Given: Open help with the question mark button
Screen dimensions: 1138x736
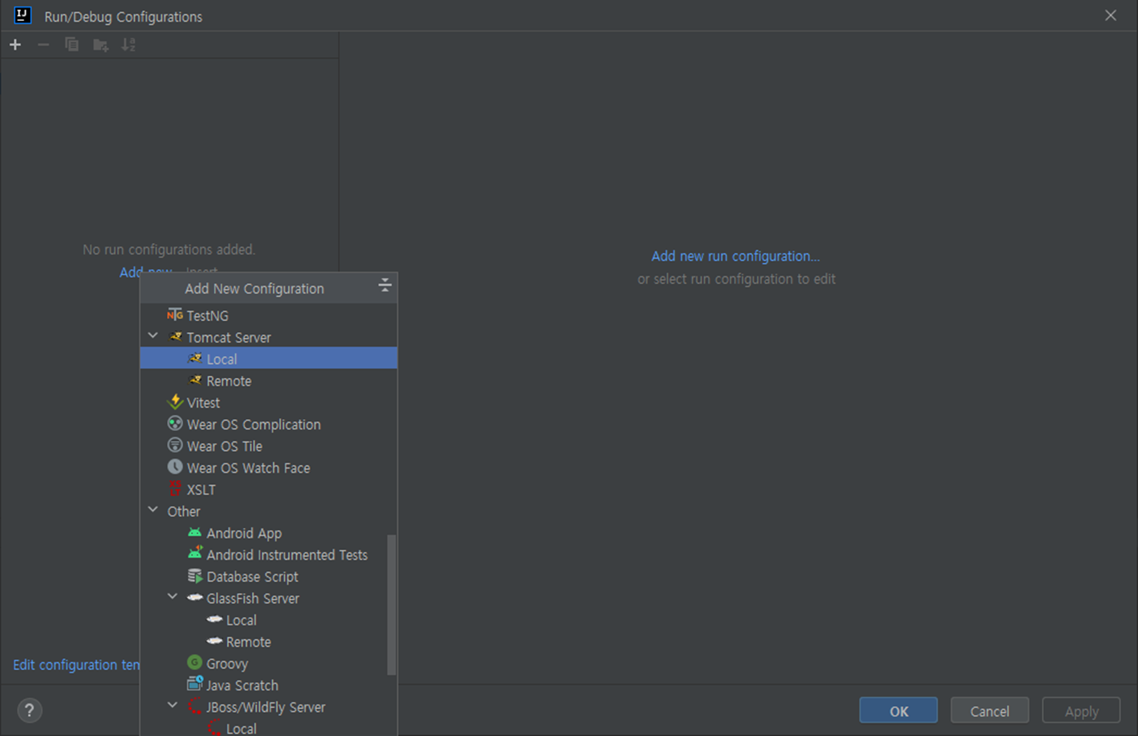Looking at the screenshot, I should coord(29,710).
